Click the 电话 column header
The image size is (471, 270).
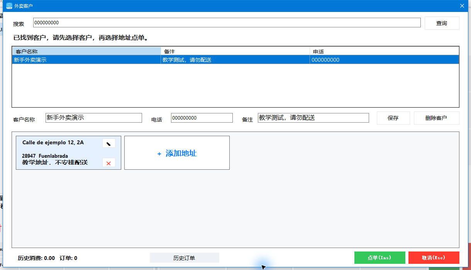pos(384,51)
